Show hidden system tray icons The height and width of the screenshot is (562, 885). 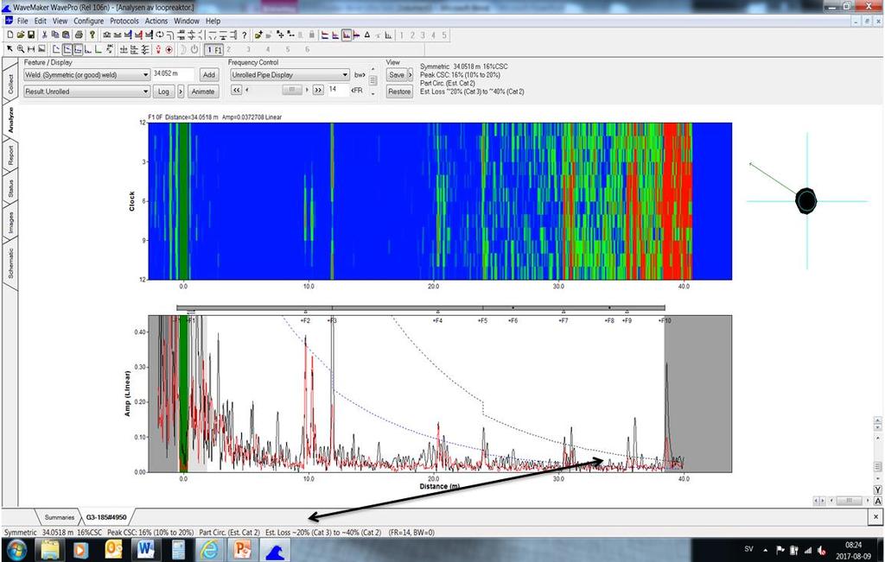(x=766, y=550)
